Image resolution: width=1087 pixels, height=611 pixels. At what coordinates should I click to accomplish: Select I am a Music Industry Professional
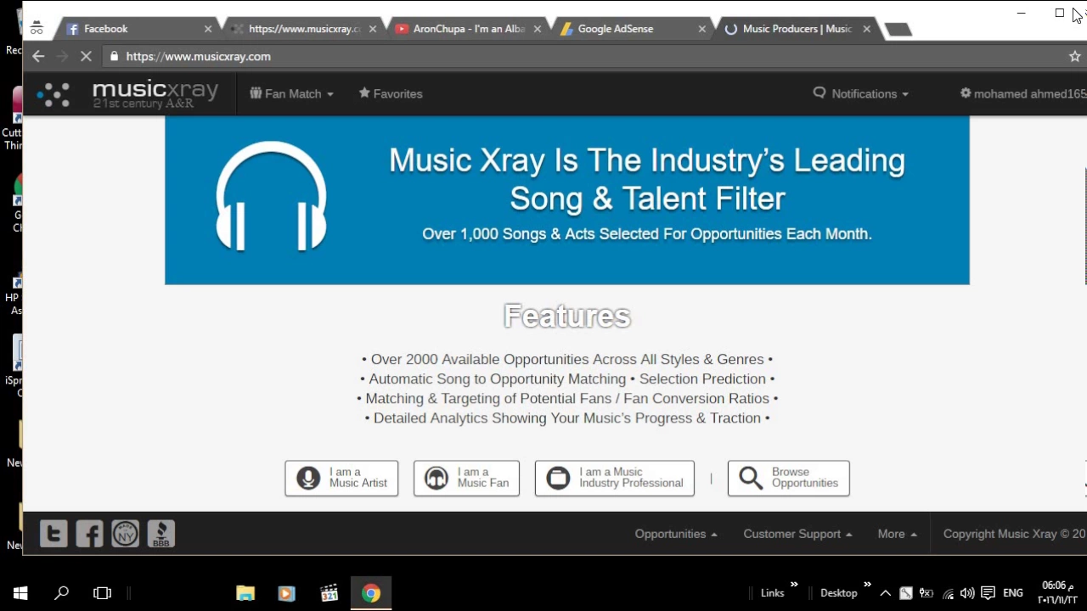(614, 478)
